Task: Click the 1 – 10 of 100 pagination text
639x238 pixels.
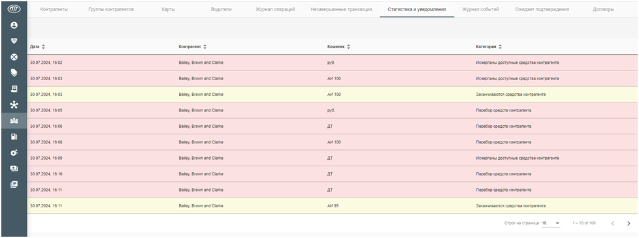Action: tap(584, 223)
